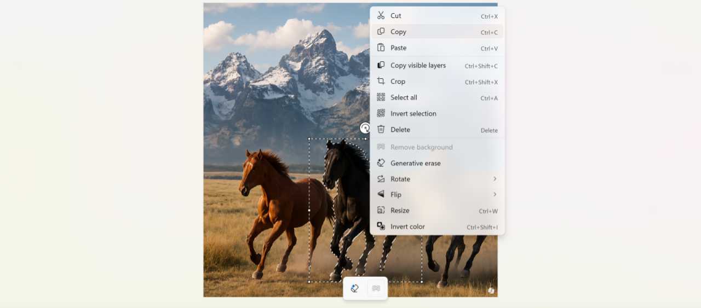The width and height of the screenshot is (701, 308).
Task: Pick Invert selection from the menu
Action: click(x=437, y=113)
